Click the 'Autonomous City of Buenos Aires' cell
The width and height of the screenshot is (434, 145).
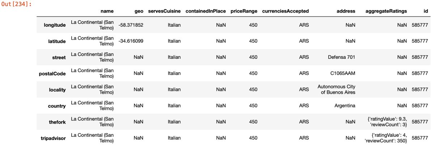point(336,89)
